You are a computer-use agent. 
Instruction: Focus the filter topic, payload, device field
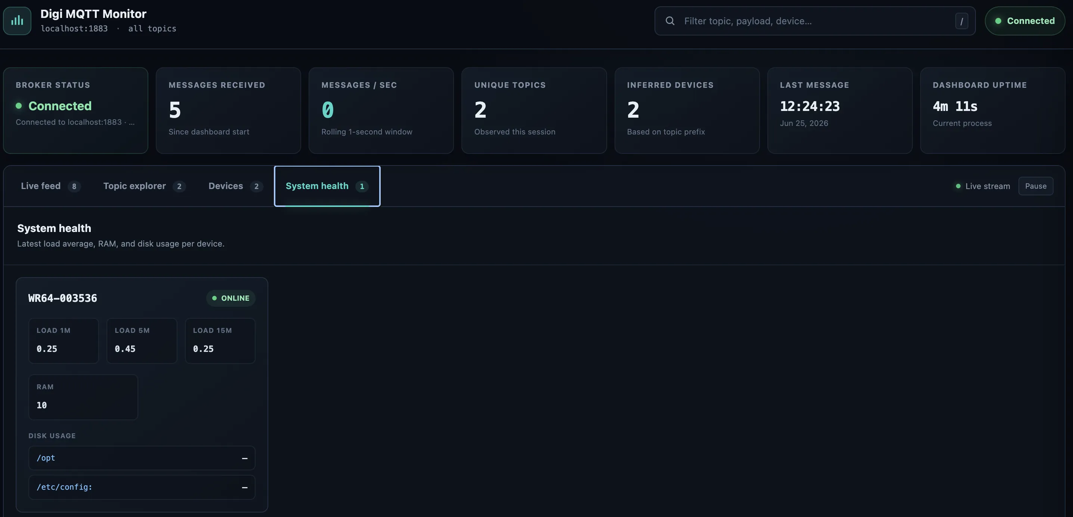point(815,21)
